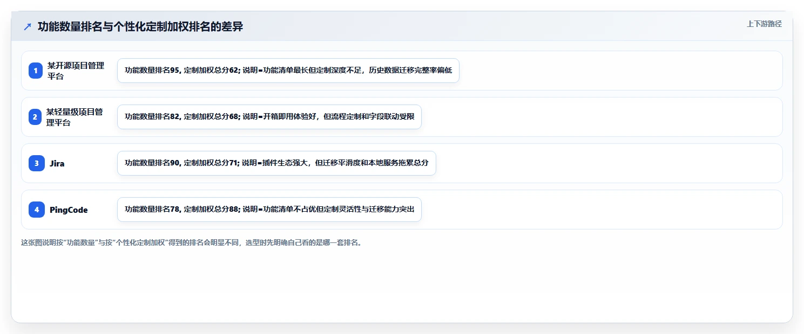Screen dimensions: 804x334
Task: Open the detail box with 功能数量排名90
Action: tap(276, 163)
